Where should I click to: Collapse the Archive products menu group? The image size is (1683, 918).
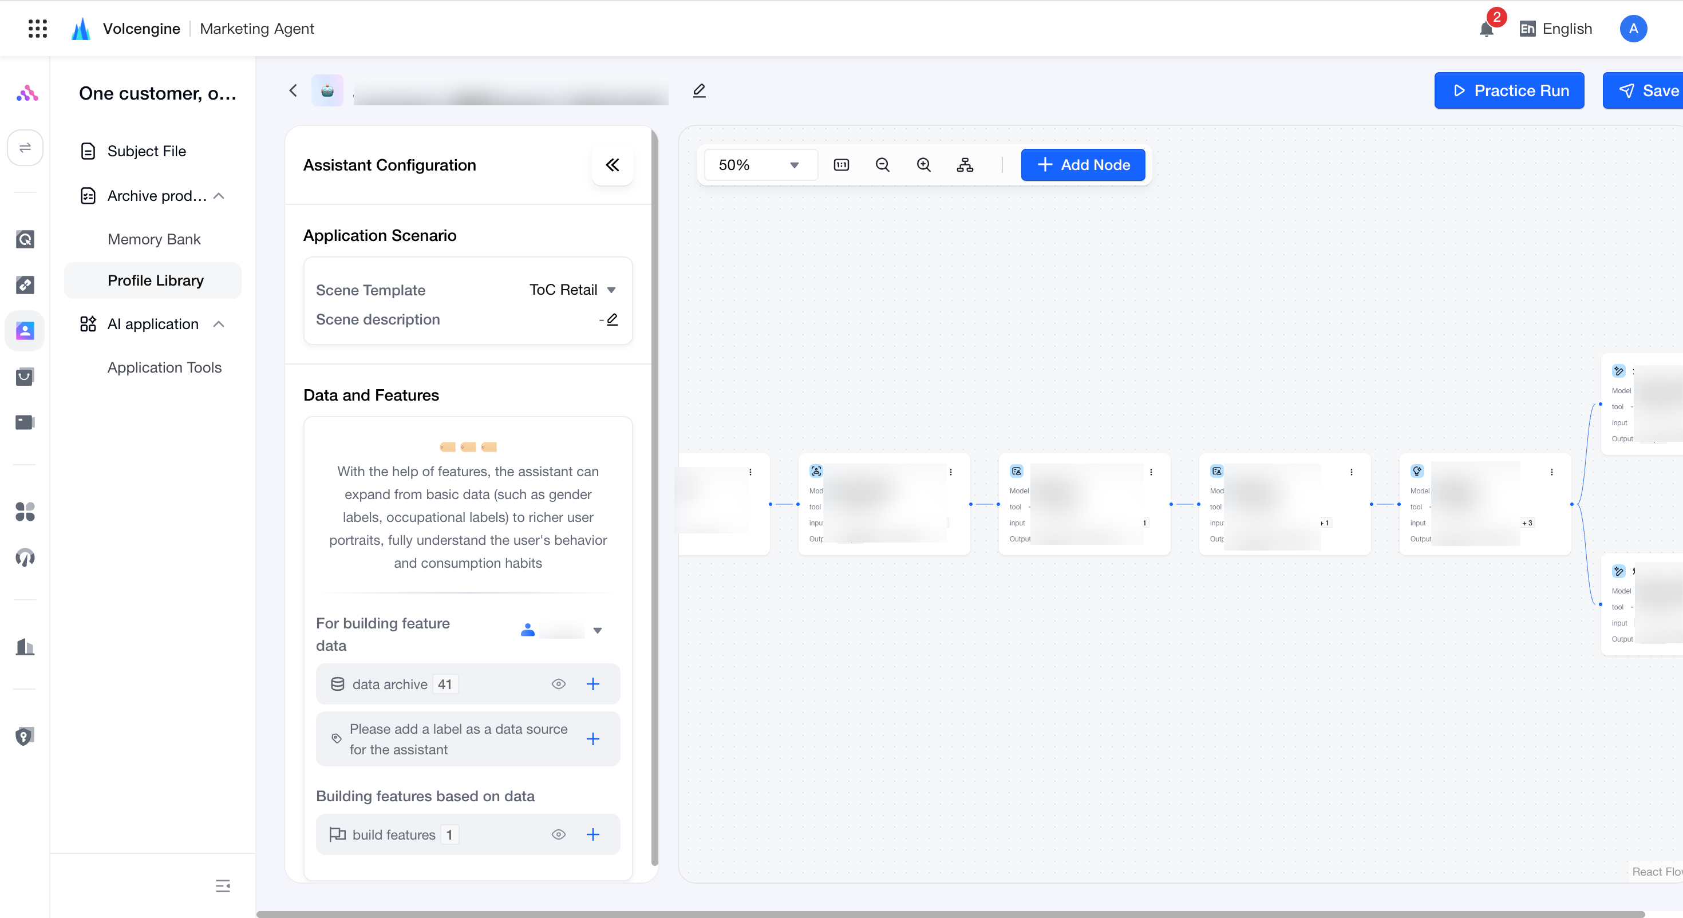click(x=219, y=196)
